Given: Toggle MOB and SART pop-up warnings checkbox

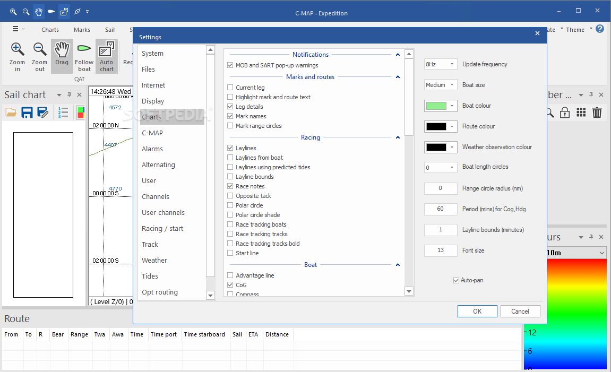Looking at the screenshot, I should (230, 65).
